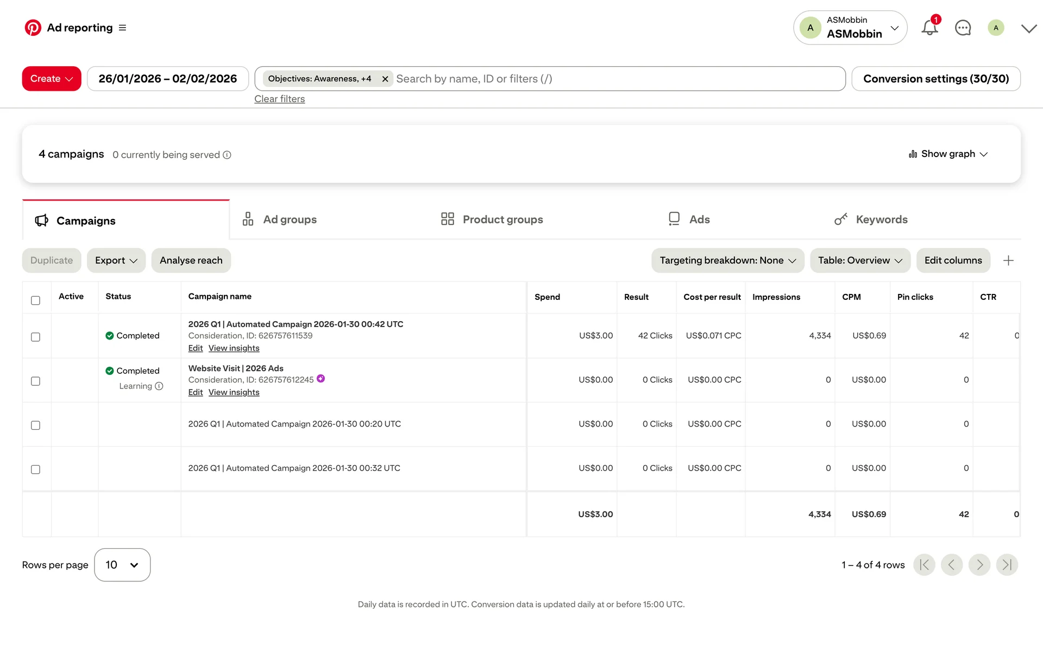Check the 00:32 UTC campaign row checkbox
Viewport: 1043px width, 652px height.
tap(36, 469)
